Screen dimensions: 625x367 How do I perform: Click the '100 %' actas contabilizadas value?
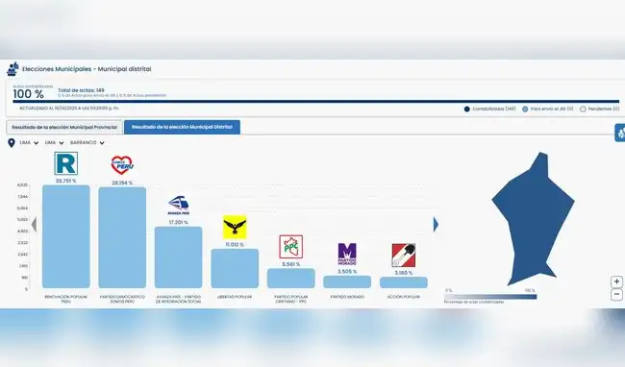[x=28, y=94]
